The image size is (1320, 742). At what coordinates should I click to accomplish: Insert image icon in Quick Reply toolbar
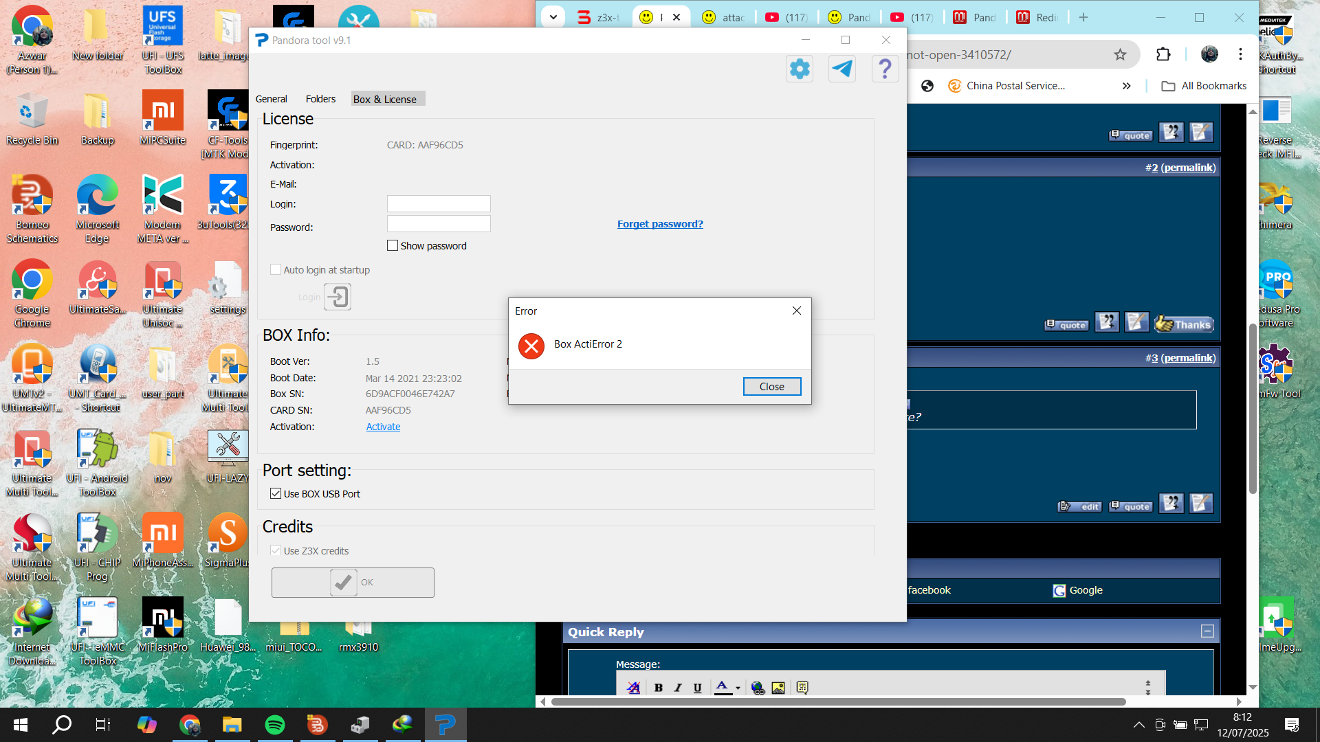tap(778, 688)
